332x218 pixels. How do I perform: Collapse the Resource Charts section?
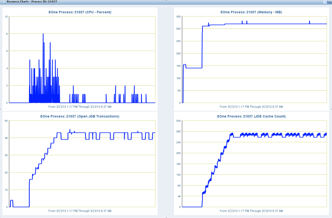[4, 2]
